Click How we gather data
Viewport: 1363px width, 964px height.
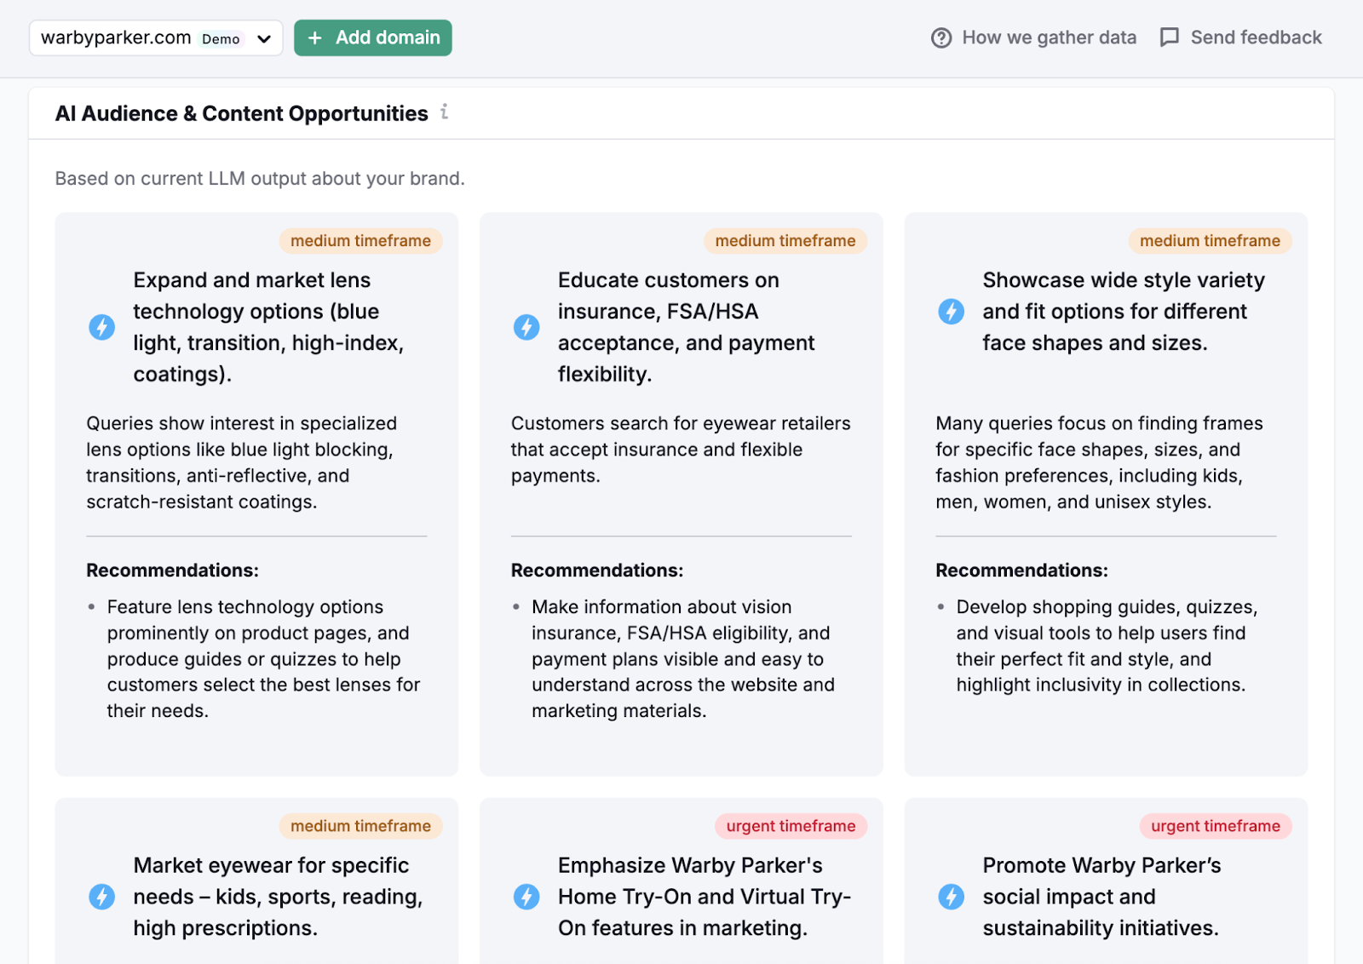click(x=1049, y=37)
